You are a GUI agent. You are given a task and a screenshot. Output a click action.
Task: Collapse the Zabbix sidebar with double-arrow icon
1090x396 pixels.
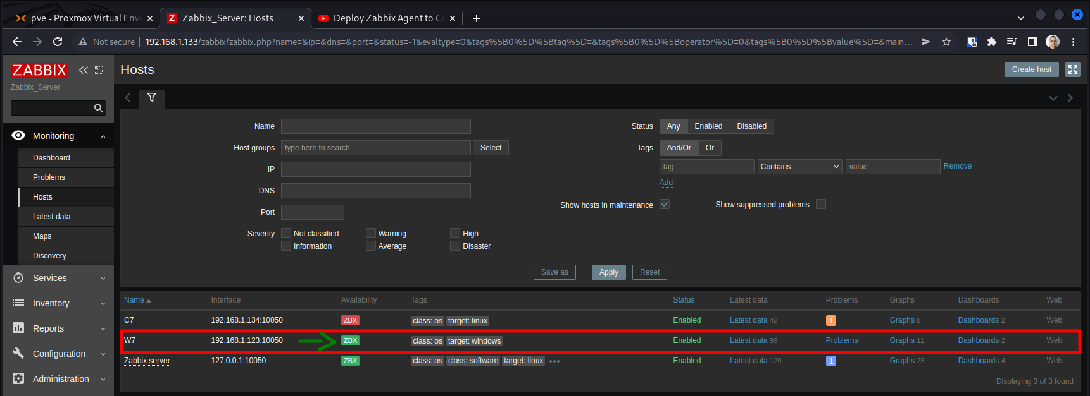tap(84, 70)
